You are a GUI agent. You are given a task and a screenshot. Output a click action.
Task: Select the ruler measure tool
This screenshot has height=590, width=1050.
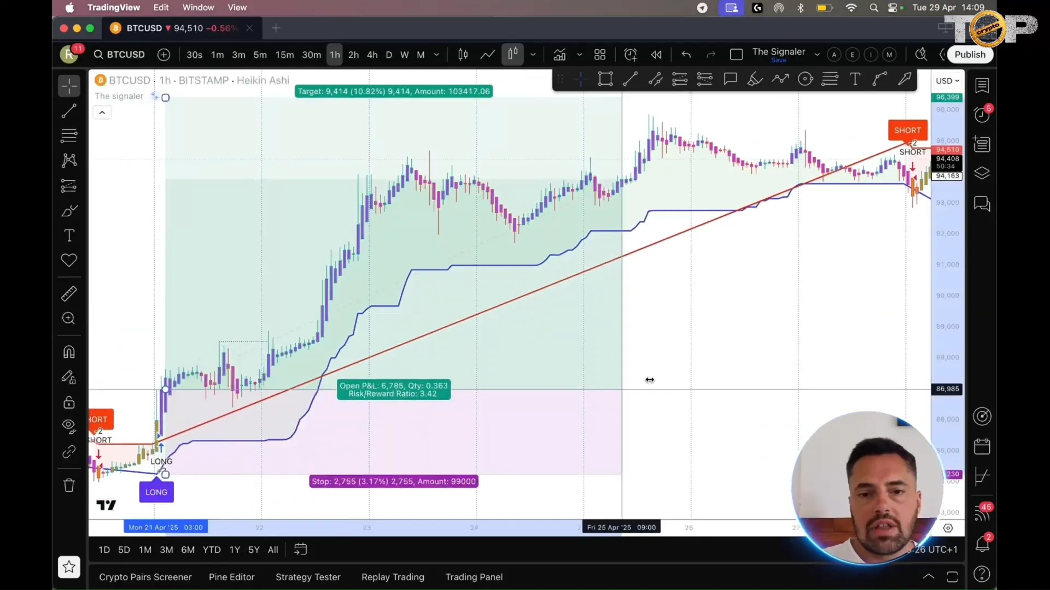pyautogui.click(x=69, y=294)
